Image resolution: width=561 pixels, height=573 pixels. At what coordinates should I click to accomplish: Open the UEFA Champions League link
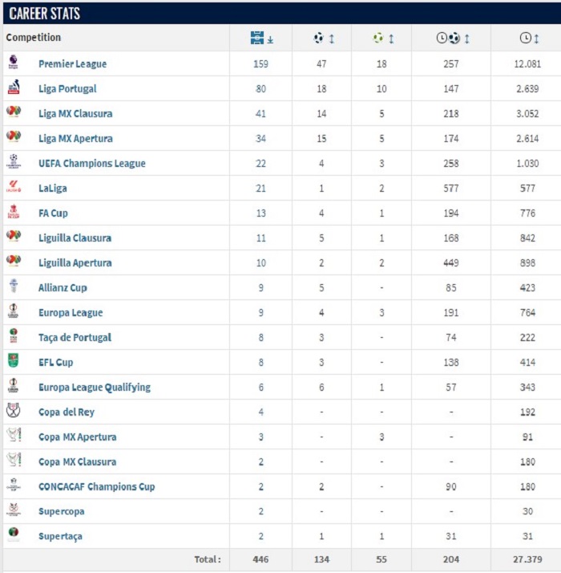point(92,164)
